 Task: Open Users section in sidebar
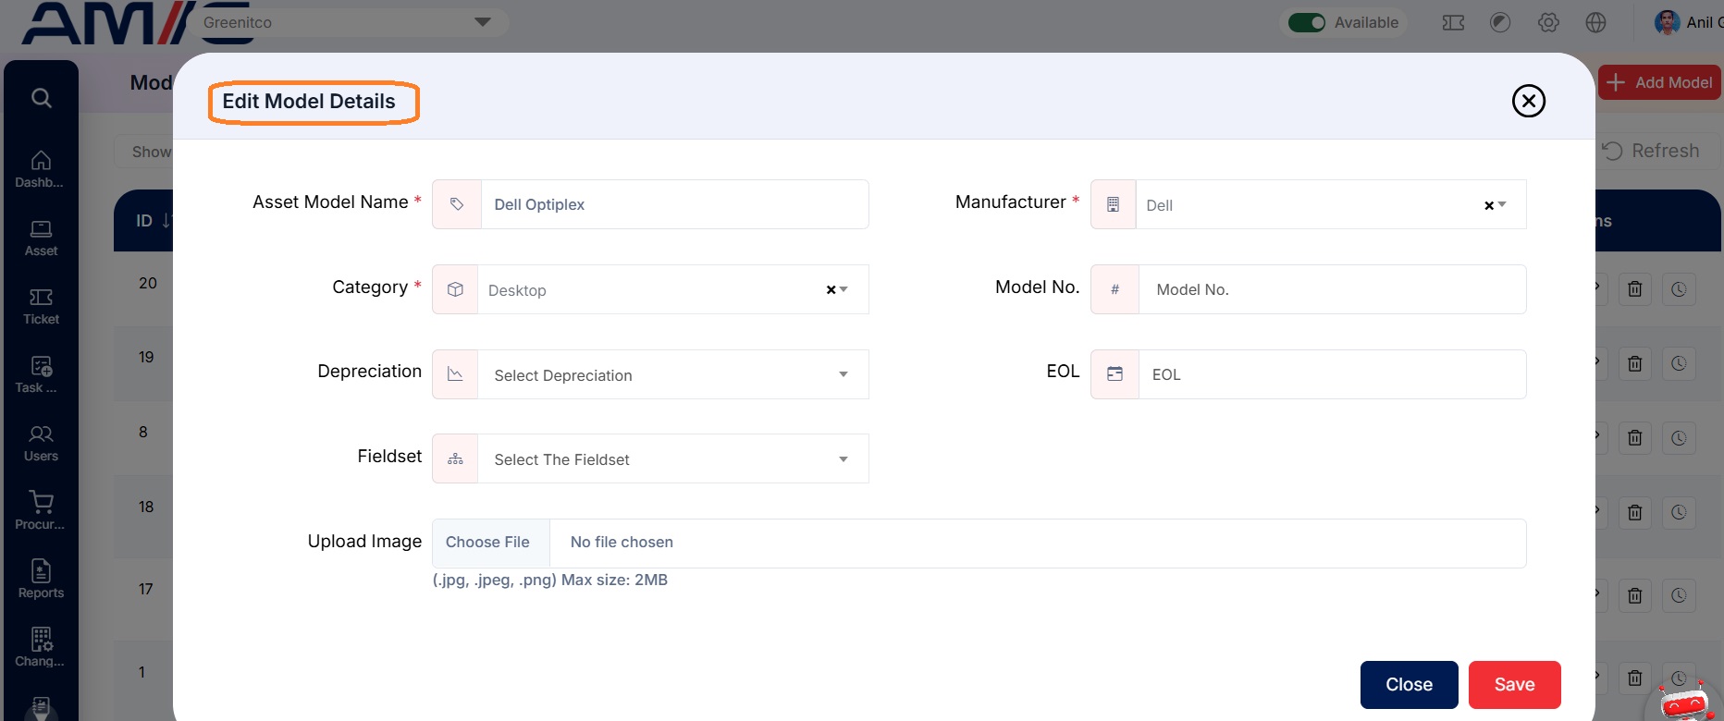[41, 443]
